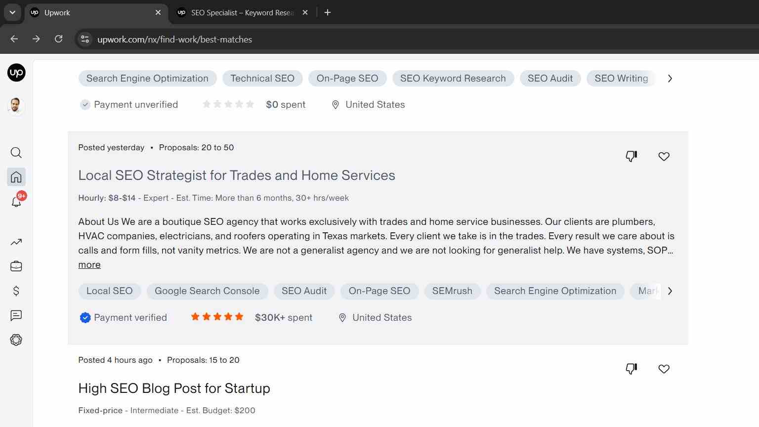Open the tab list dropdown arrow

click(12, 12)
